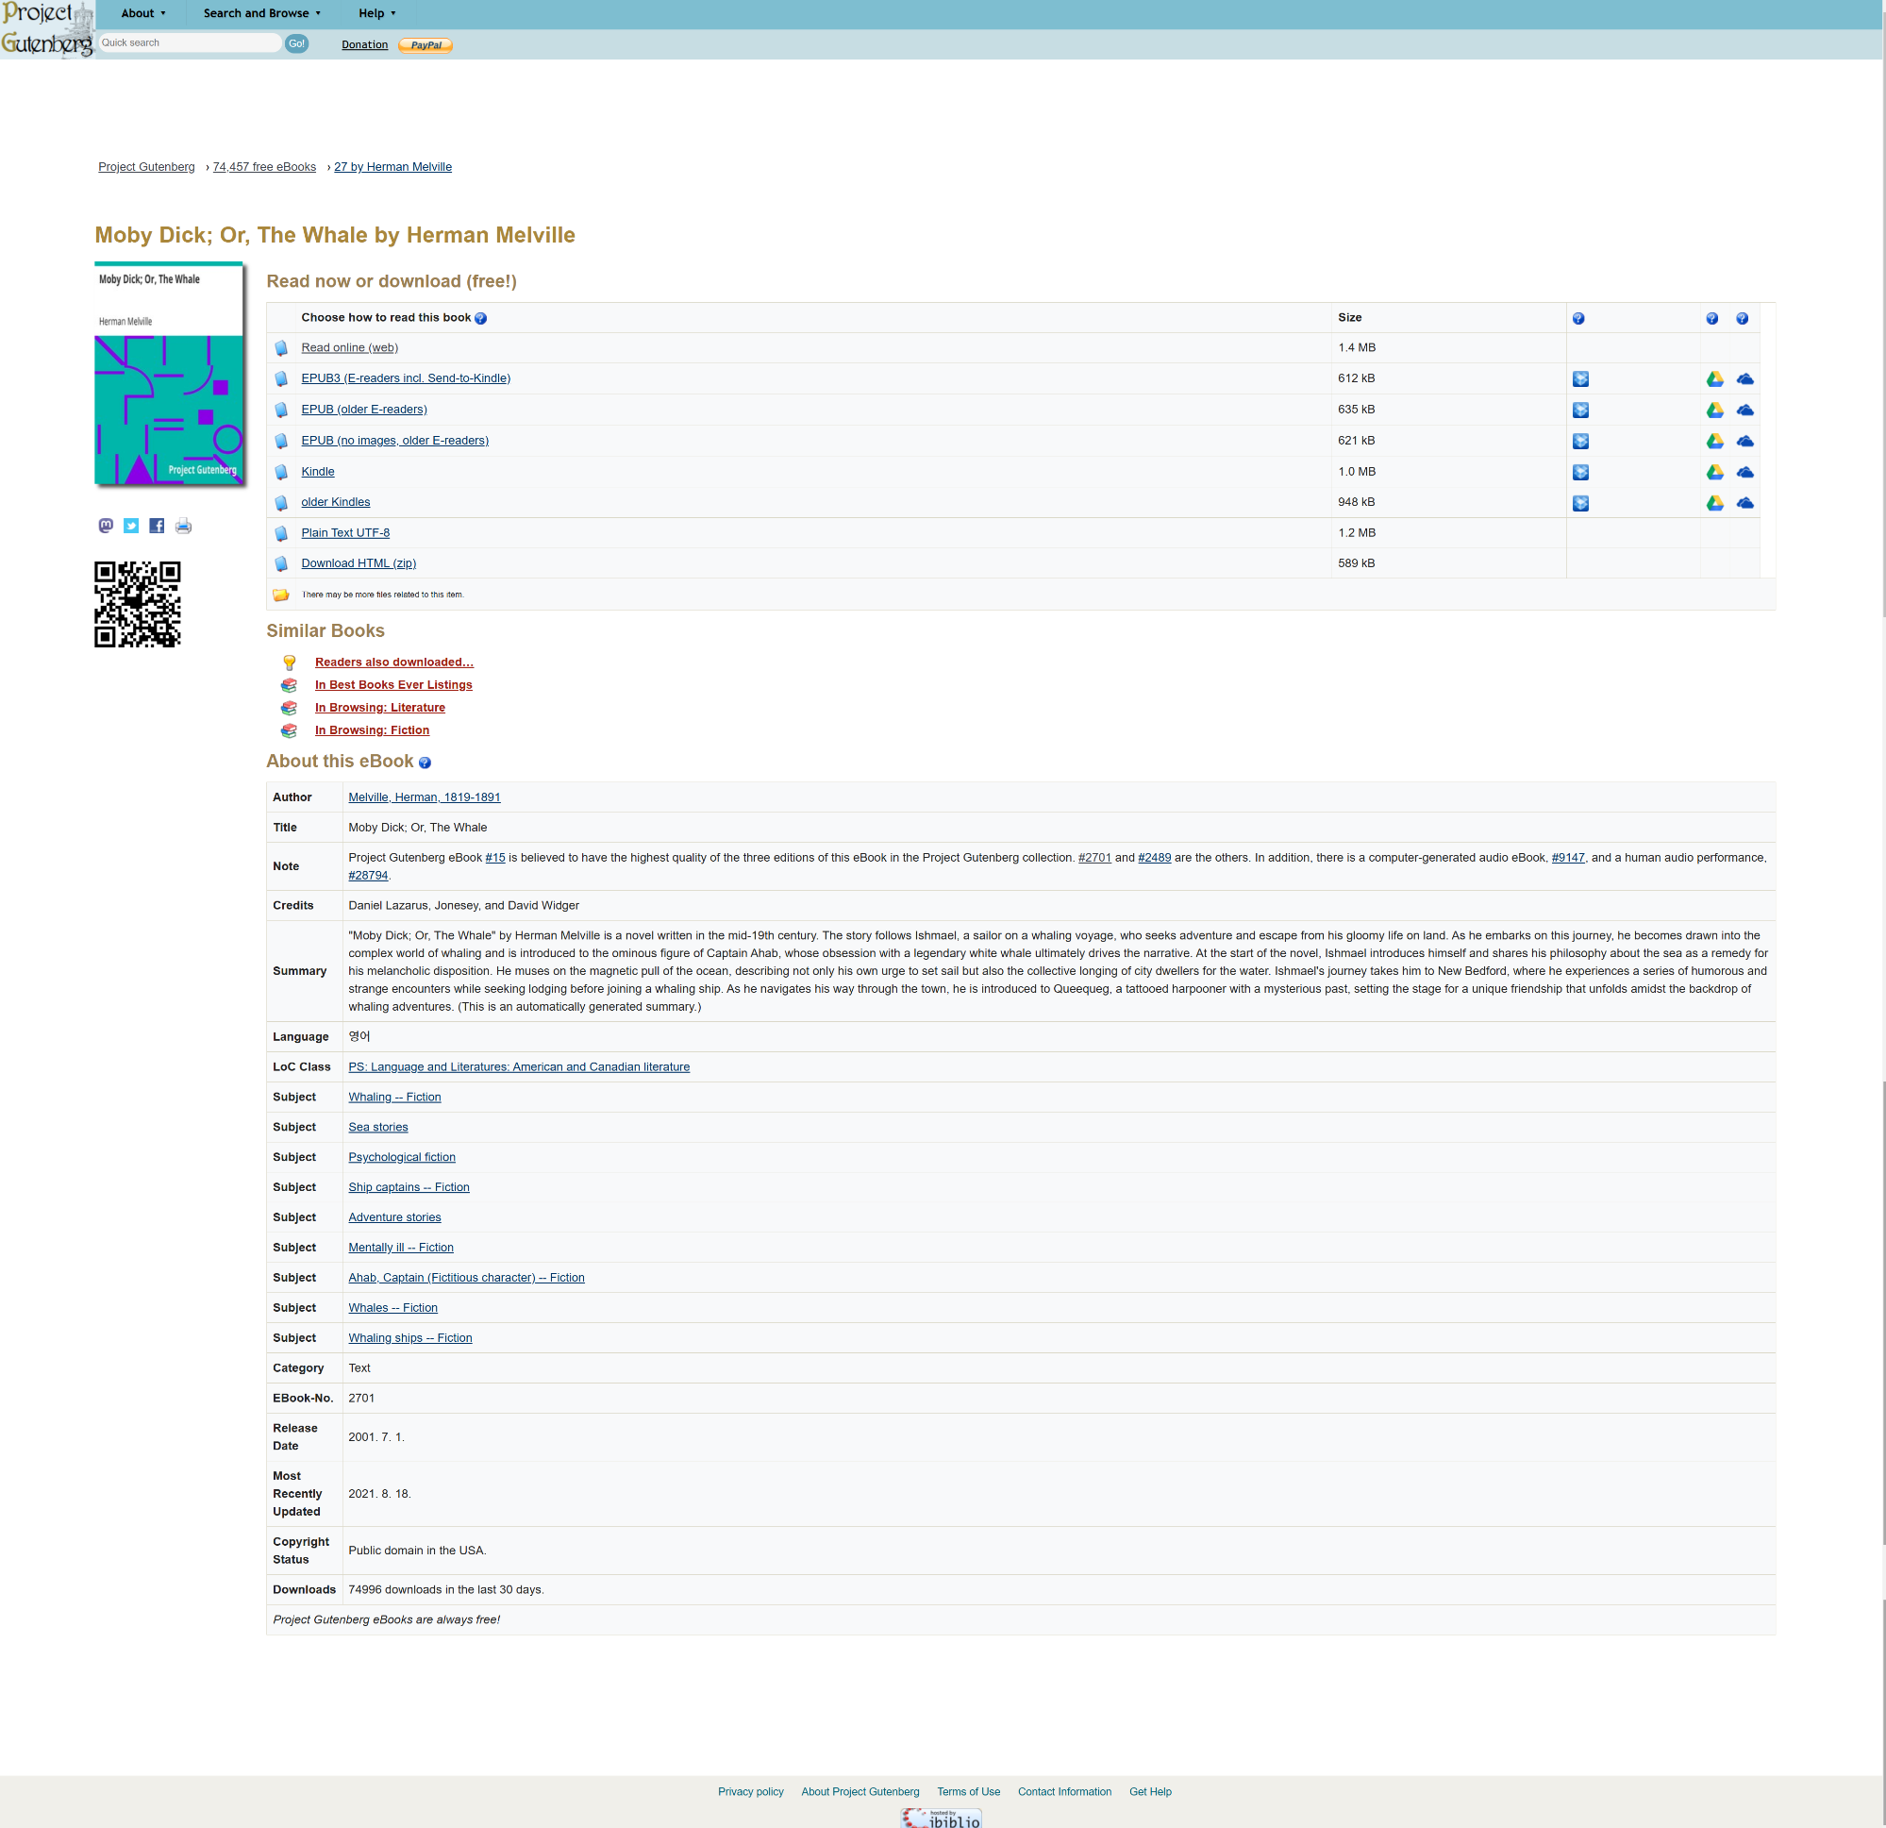Click help icon next to Choose how to read
Viewport: 1886px width, 1828px height.
[480, 319]
